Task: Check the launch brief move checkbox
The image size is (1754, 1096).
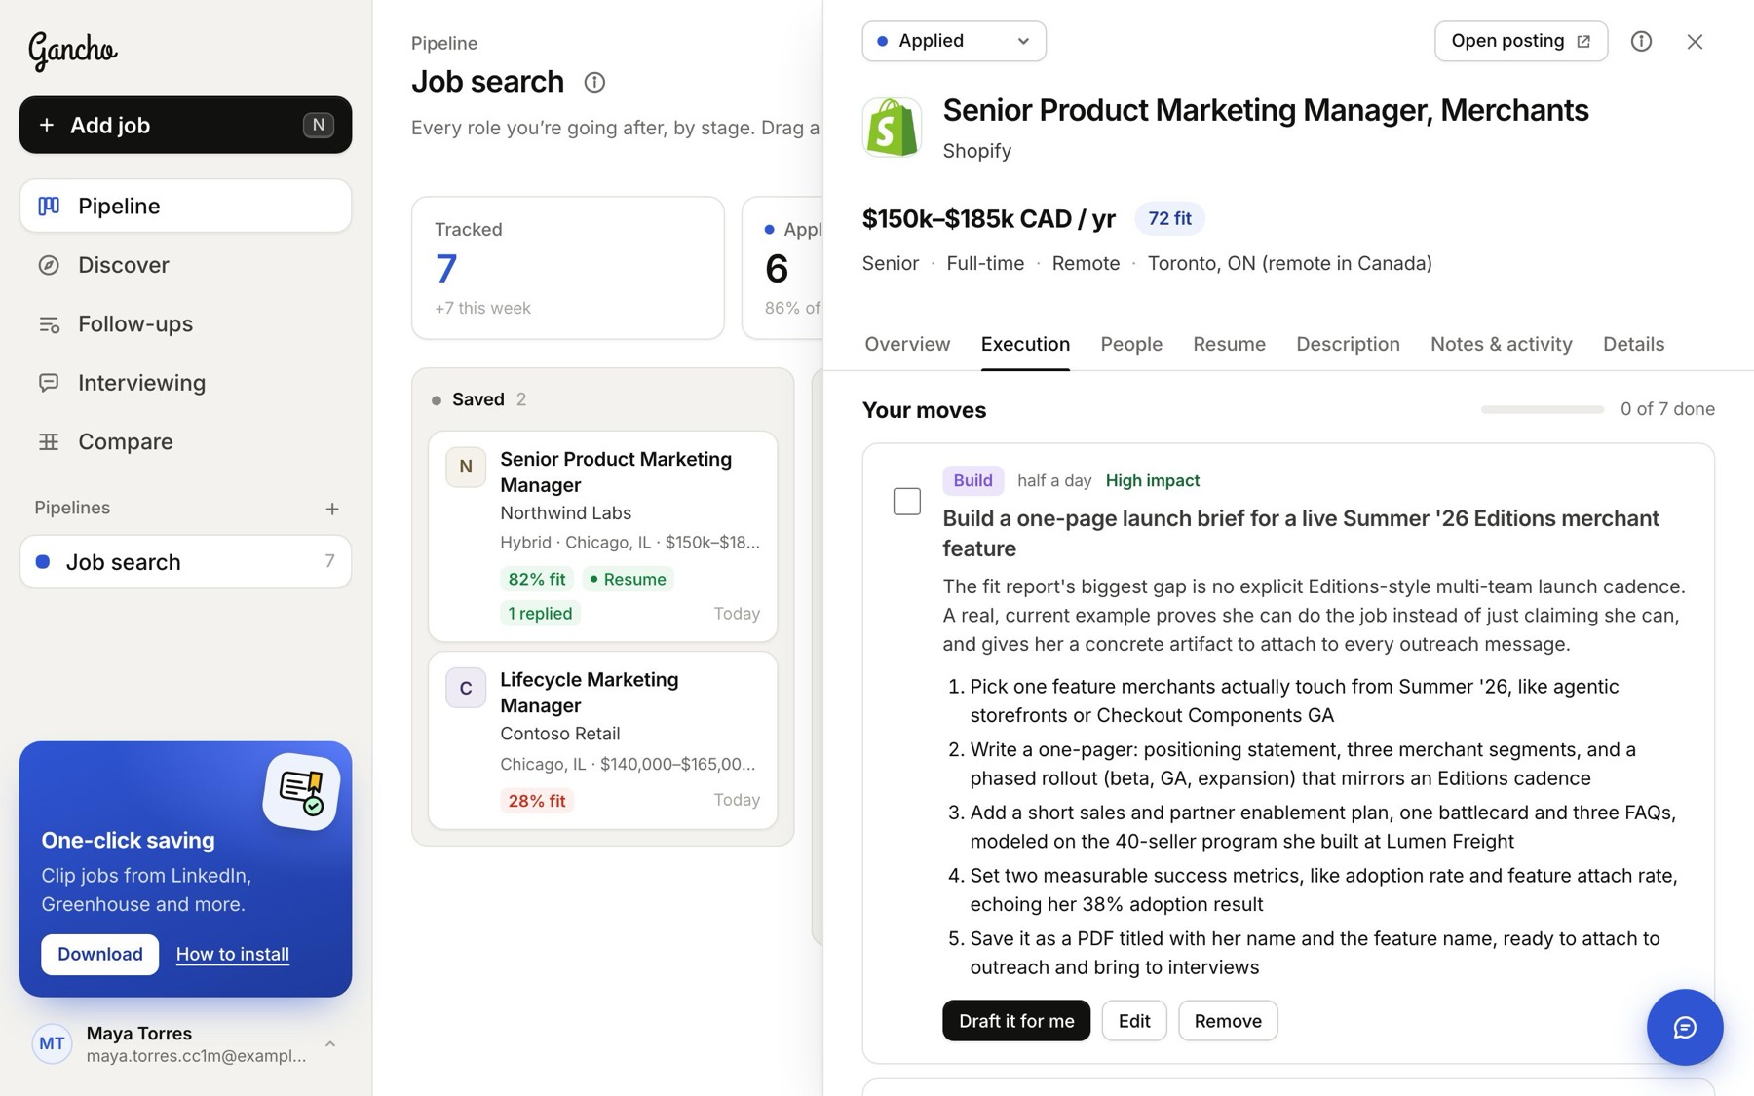Action: 907,502
